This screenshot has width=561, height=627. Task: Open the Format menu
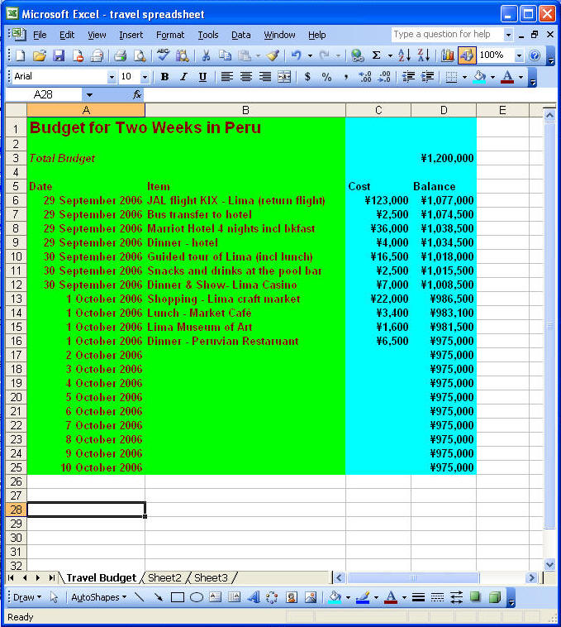click(x=170, y=36)
